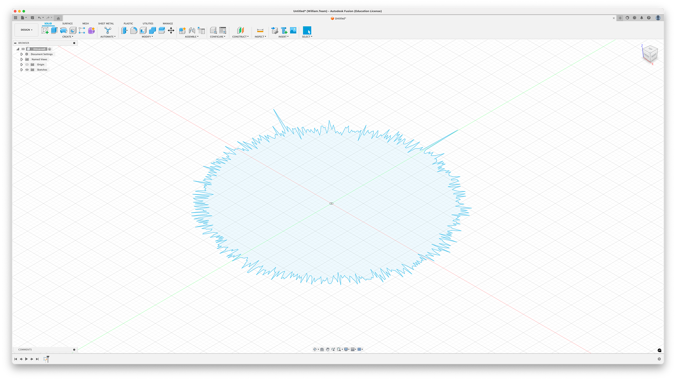Select the Shell tool
The height and width of the screenshot is (380, 676).
click(x=143, y=31)
